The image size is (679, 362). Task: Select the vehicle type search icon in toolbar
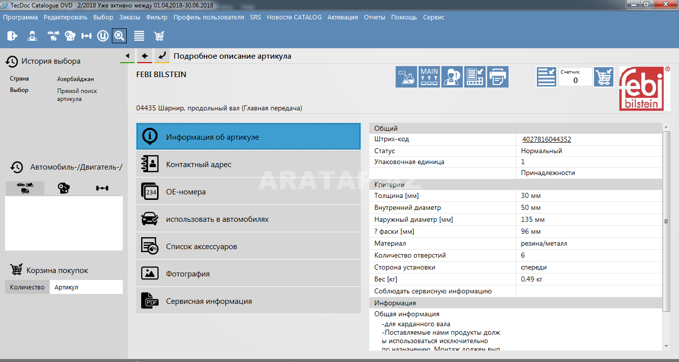[x=53, y=36]
